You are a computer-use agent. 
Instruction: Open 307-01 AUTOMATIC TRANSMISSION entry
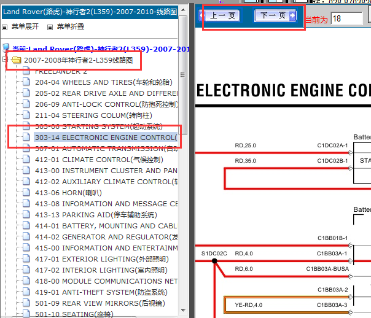click(x=106, y=149)
